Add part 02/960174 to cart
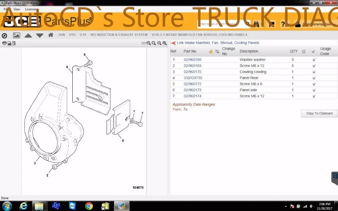 click(314, 96)
